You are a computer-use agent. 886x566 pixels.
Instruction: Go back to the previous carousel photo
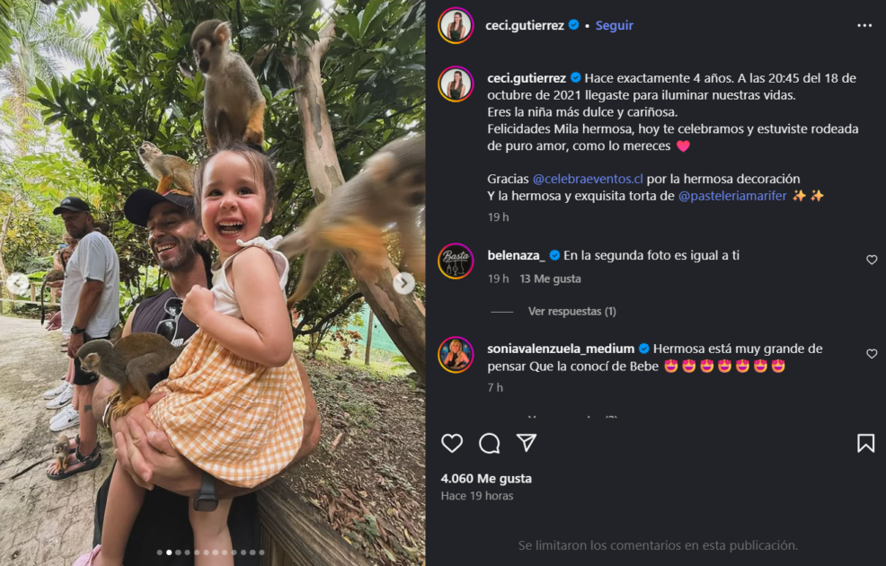point(18,284)
